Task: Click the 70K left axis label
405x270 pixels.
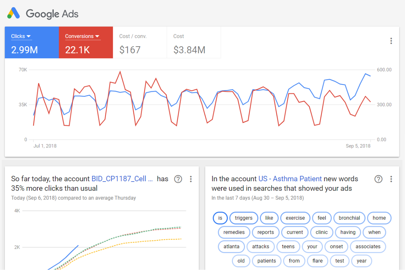Action: [x=23, y=70]
